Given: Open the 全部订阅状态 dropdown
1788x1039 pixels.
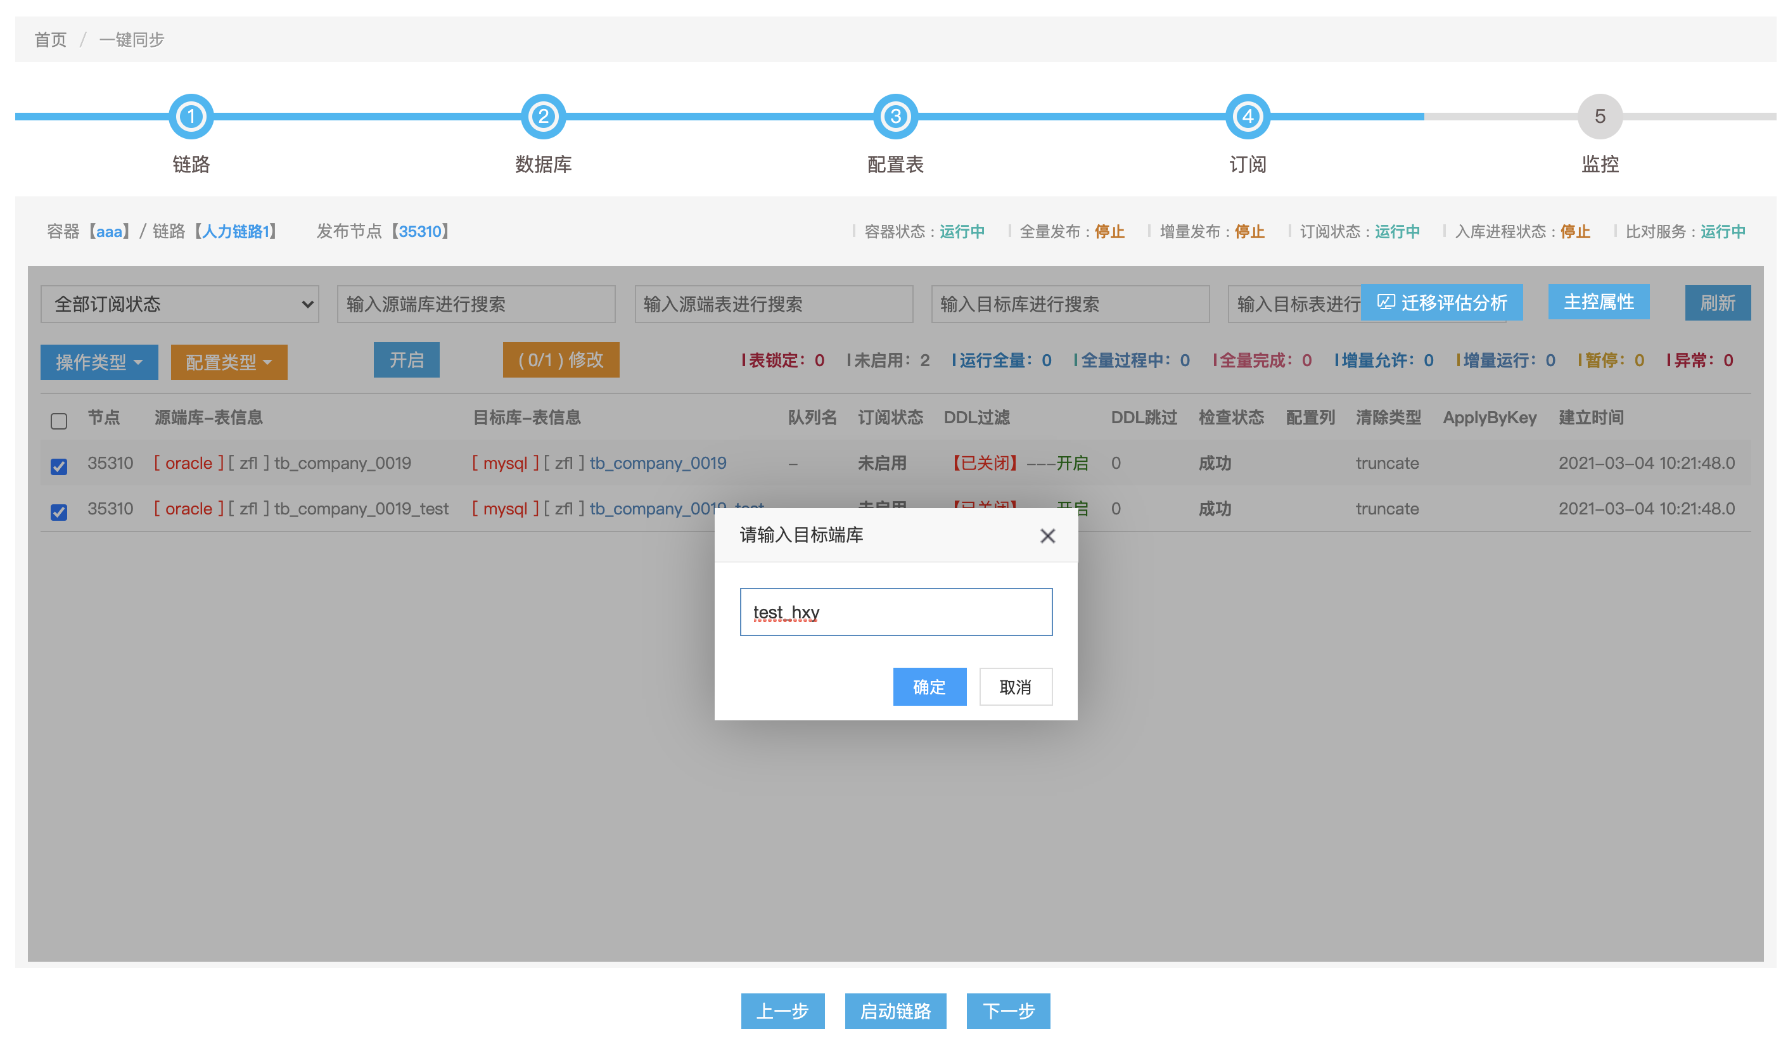Looking at the screenshot, I should click(x=180, y=305).
